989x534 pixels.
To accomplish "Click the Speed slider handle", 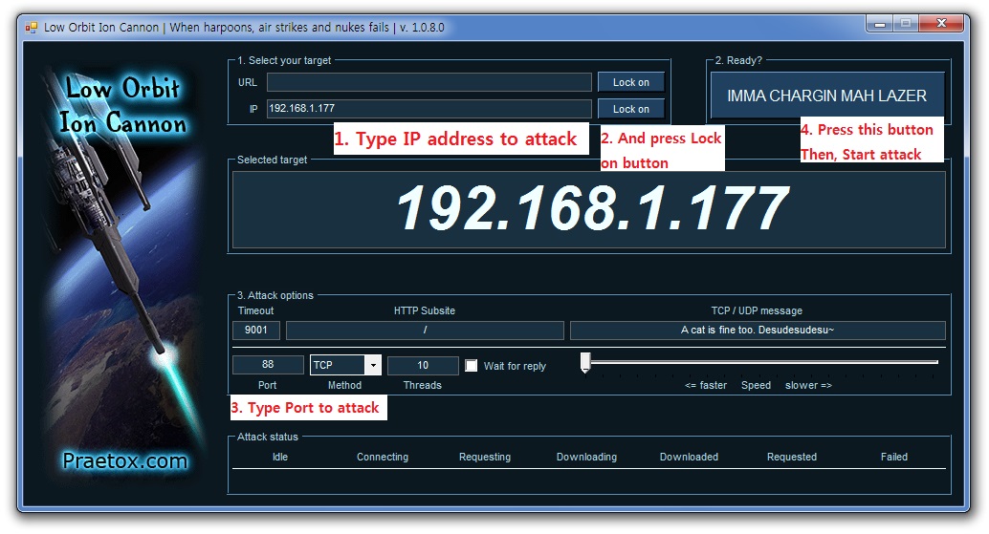I will [585, 362].
